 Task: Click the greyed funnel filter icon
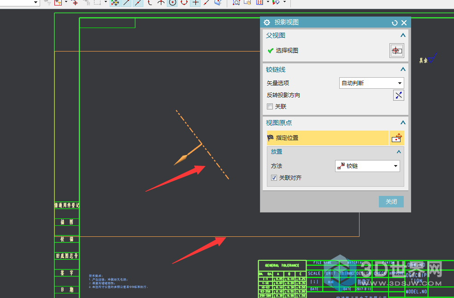47,3
